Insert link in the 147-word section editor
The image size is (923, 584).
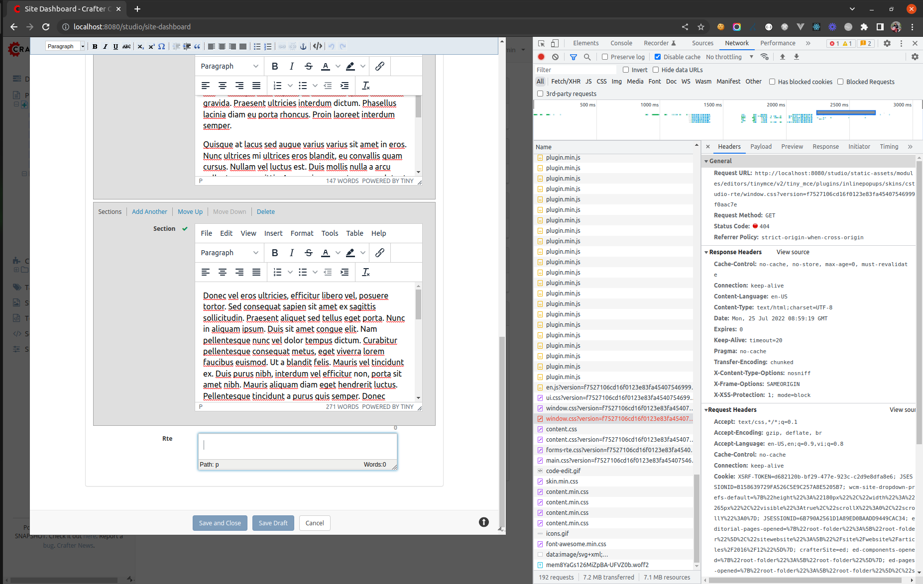tap(380, 66)
